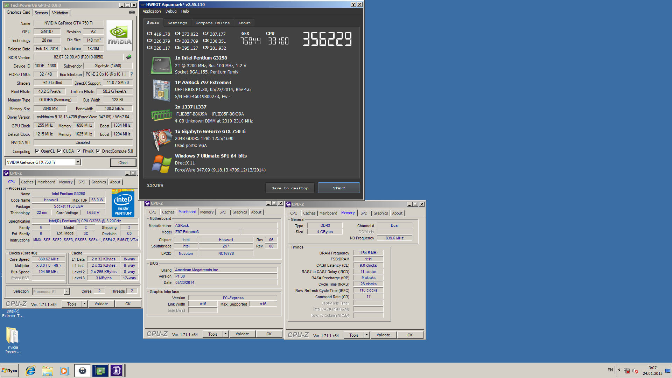The width and height of the screenshot is (672, 378).
Task: Open the nvidia Inspector desktop folder
Action: (x=13, y=340)
